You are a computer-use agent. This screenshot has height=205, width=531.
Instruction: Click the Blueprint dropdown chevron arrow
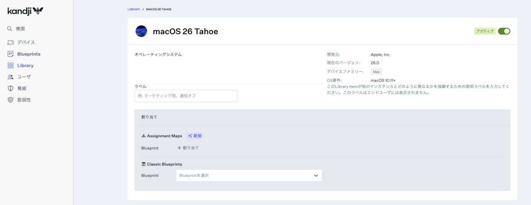(316, 176)
